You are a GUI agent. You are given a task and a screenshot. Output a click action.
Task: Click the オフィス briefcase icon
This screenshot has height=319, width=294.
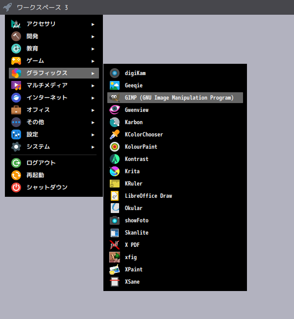click(x=16, y=110)
